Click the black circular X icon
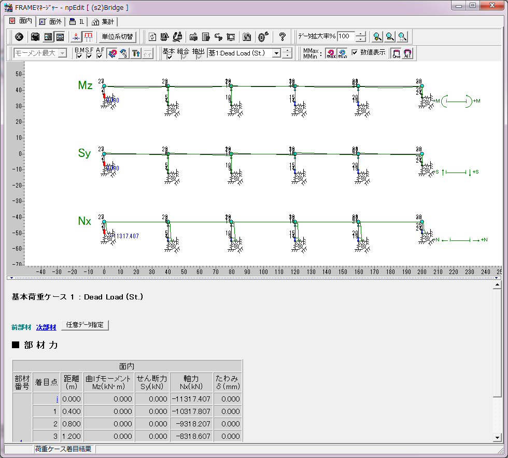This screenshot has width=508, height=458. (19, 37)
